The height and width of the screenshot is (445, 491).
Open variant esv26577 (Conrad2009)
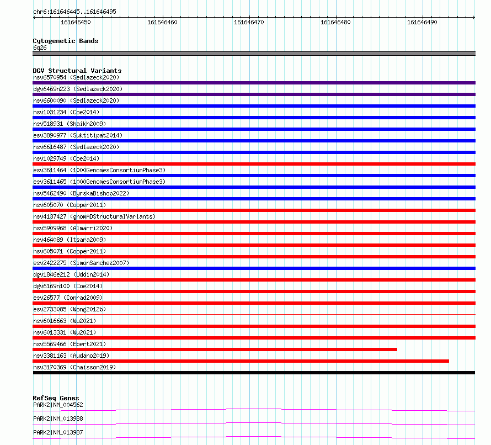click(x=68, y=298)
